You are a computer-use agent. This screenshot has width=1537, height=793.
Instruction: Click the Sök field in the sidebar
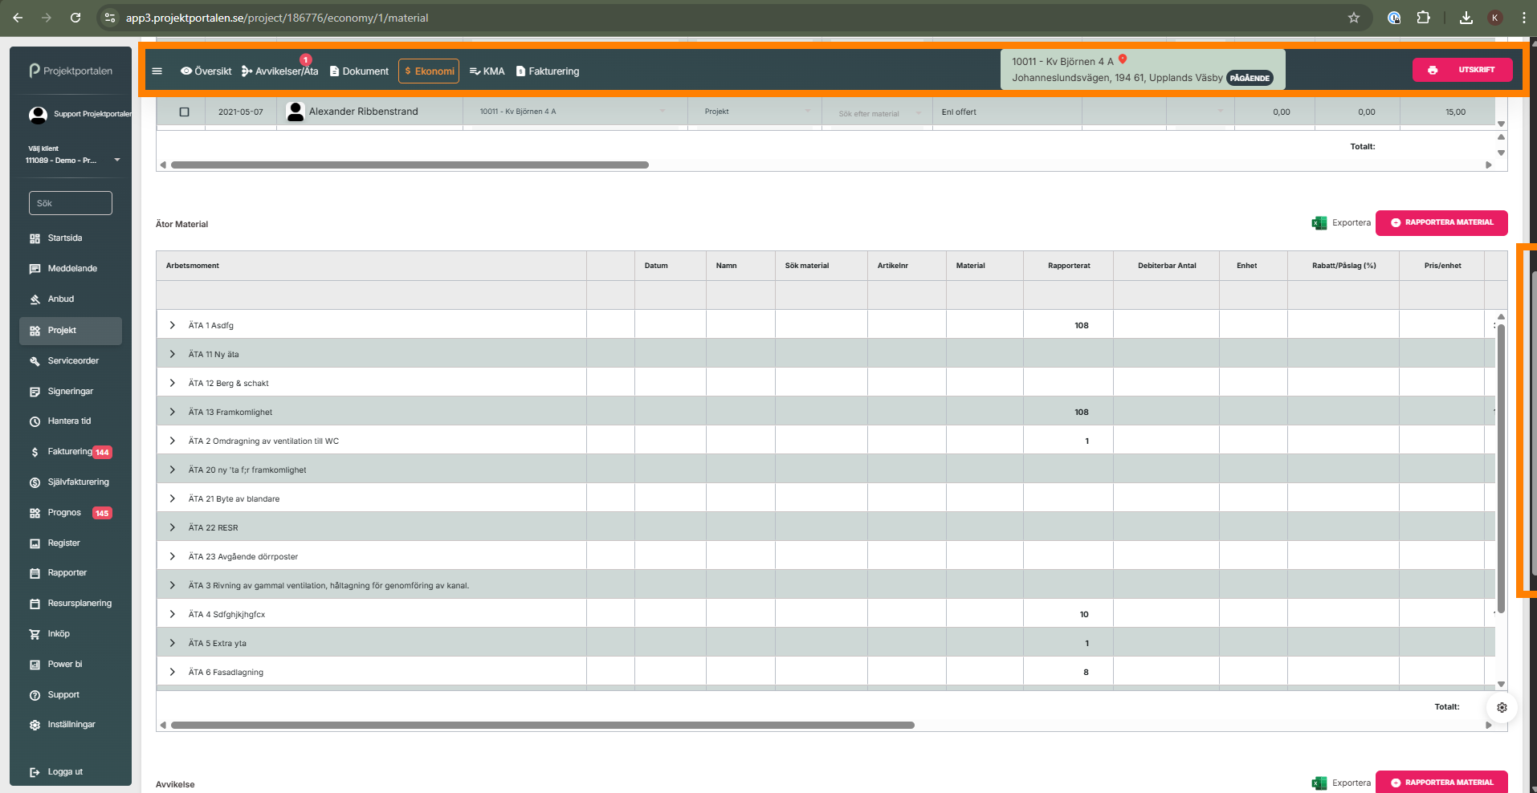point(71,203)
